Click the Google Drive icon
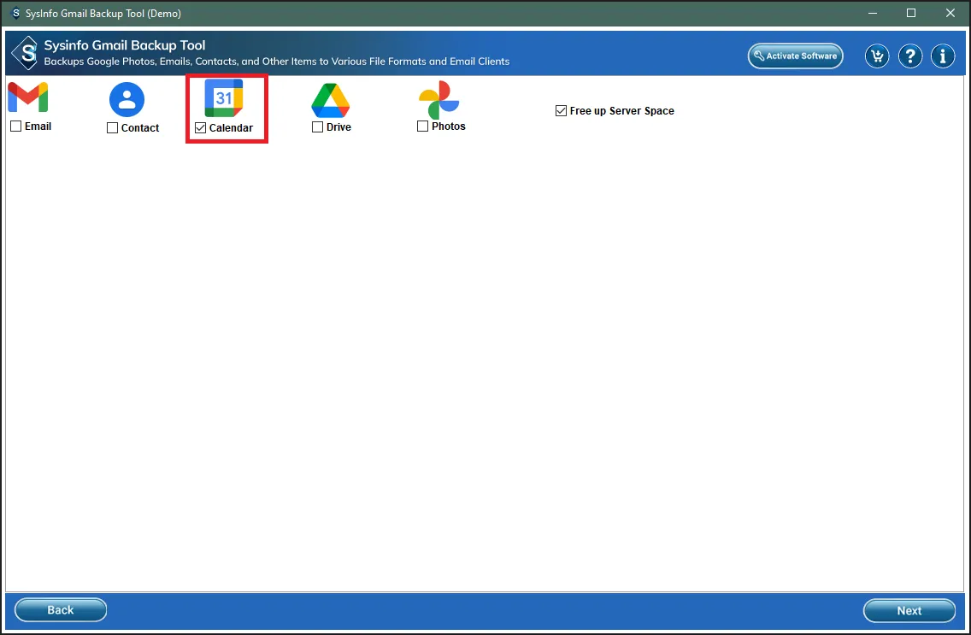This screenshot has width=971, height=635. (x=331, y=100)
